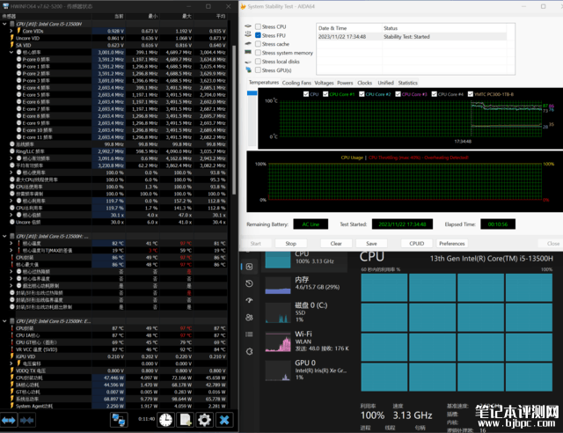
Task: Click the lightning icon beside CPU封装功耗
Action: click(x=11, y=378)
